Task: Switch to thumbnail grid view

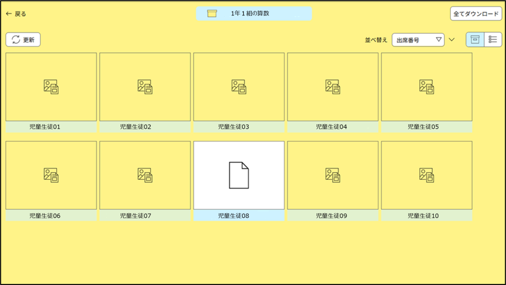Action: coord(475,40)
